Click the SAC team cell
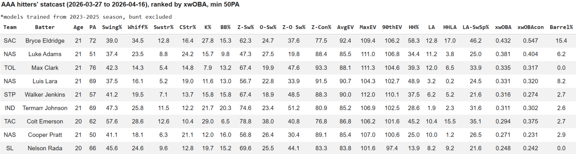Screen dimensions: 576x154 click(10, 41)
